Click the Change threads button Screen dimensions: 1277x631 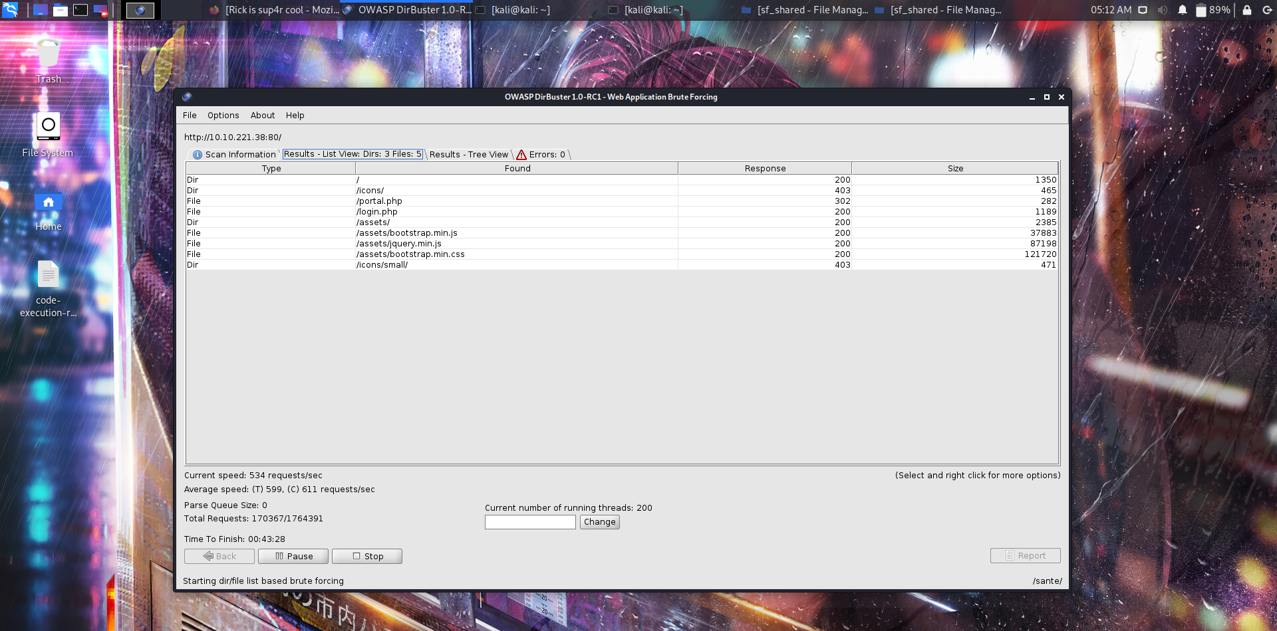[599, 522]
